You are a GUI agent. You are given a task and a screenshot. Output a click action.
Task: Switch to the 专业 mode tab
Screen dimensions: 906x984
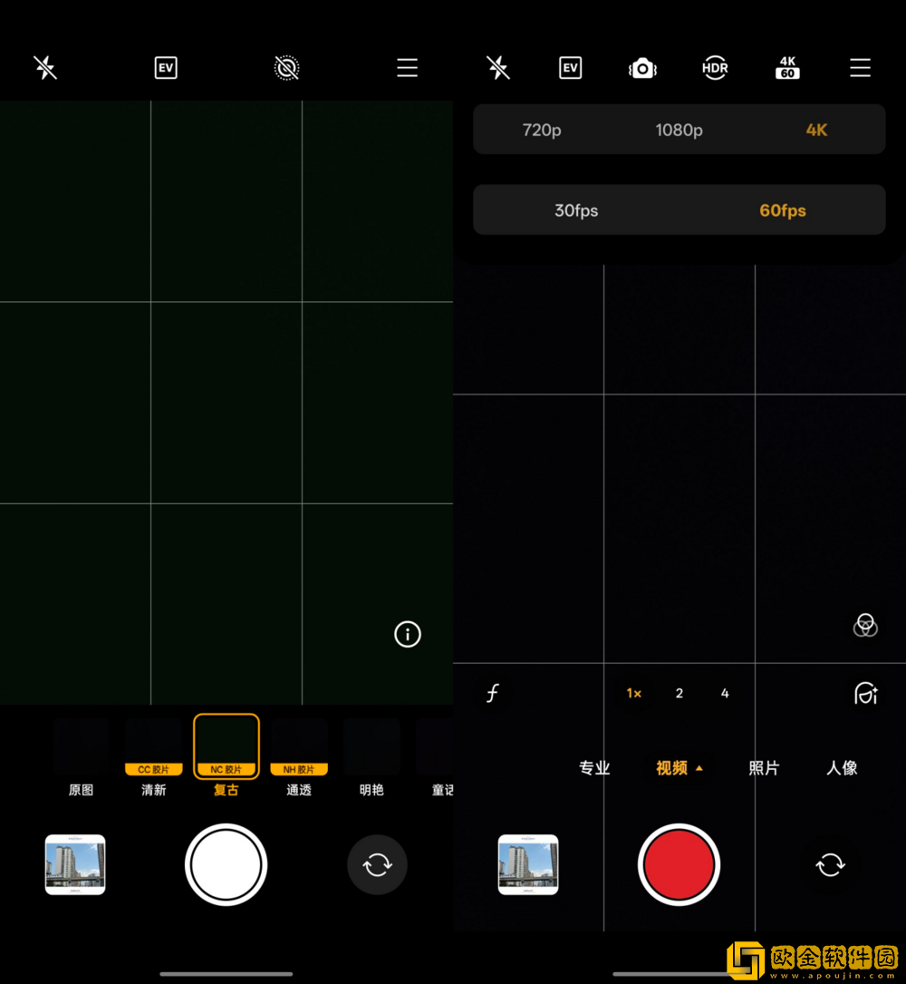[594, 768]
